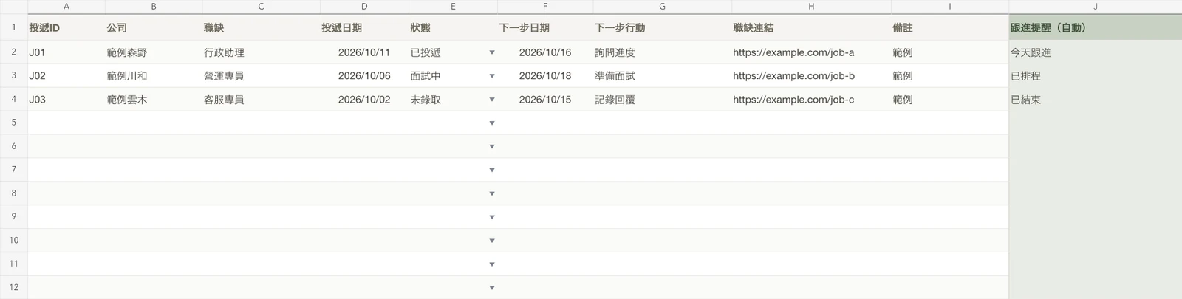The height and width of the screenshot is (299, 1182).
Task: Open the job-b link
Action: point(793,76)
